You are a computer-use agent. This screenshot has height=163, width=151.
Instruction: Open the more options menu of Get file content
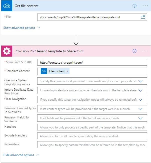(x=145, y=6)
